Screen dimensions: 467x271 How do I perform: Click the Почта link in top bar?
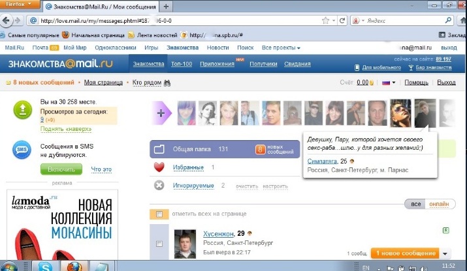coord(40,48)
